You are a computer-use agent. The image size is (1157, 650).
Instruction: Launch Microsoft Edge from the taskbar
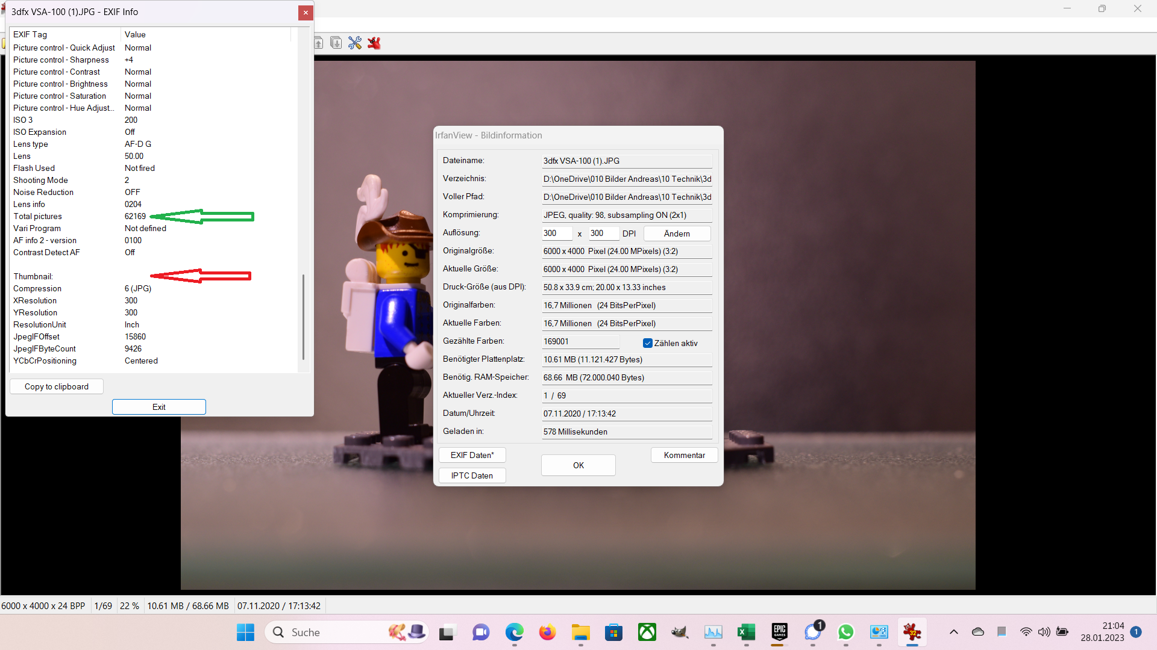pyautogui.click(x=514, y=632)
